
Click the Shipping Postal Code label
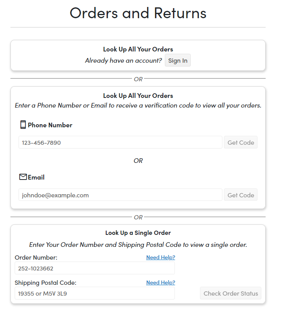[x=46, y=282]
